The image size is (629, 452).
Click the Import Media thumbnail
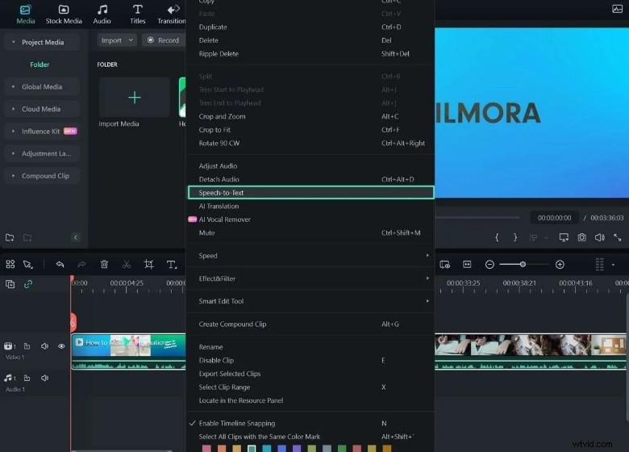134,98
